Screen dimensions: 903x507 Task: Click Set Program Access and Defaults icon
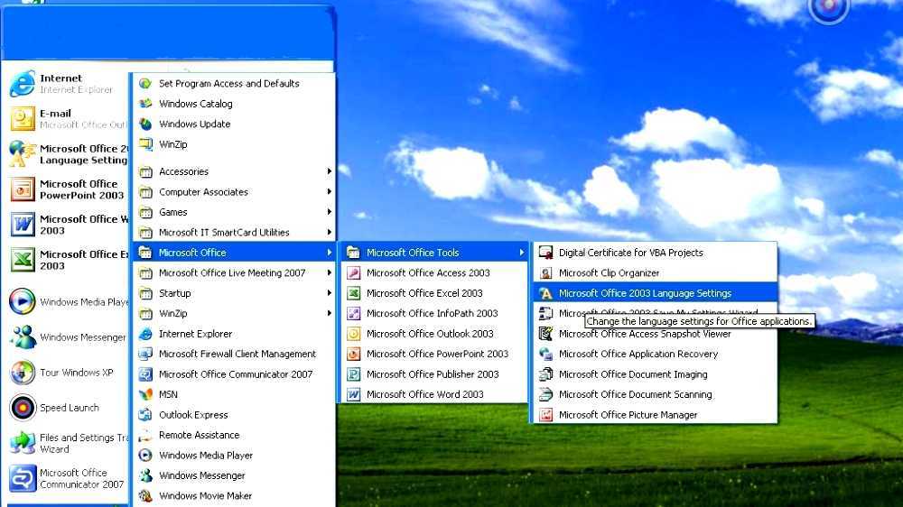145,83
